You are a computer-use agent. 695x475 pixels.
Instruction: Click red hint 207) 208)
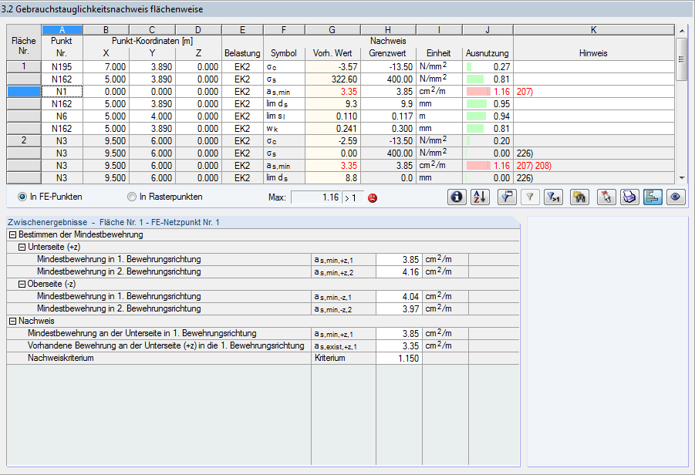534,166
